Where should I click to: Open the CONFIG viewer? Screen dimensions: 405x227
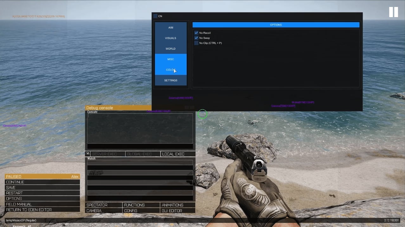(x=141, y=211)
